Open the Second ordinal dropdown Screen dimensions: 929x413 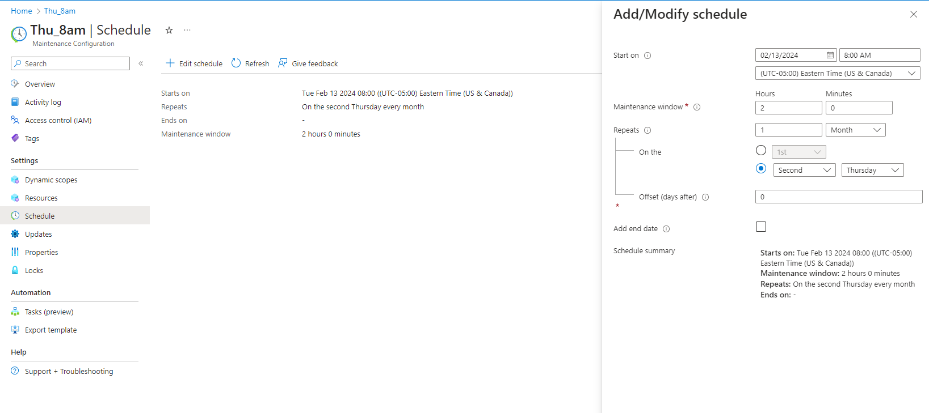(804, 170)
